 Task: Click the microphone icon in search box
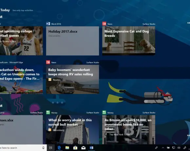coord(43,148)
